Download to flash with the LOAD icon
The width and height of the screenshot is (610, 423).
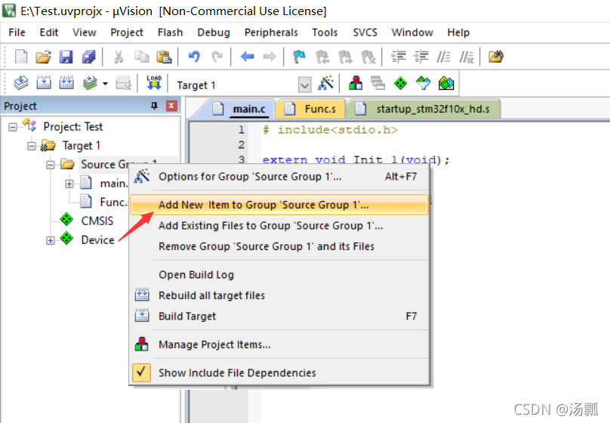coord(154,83)
